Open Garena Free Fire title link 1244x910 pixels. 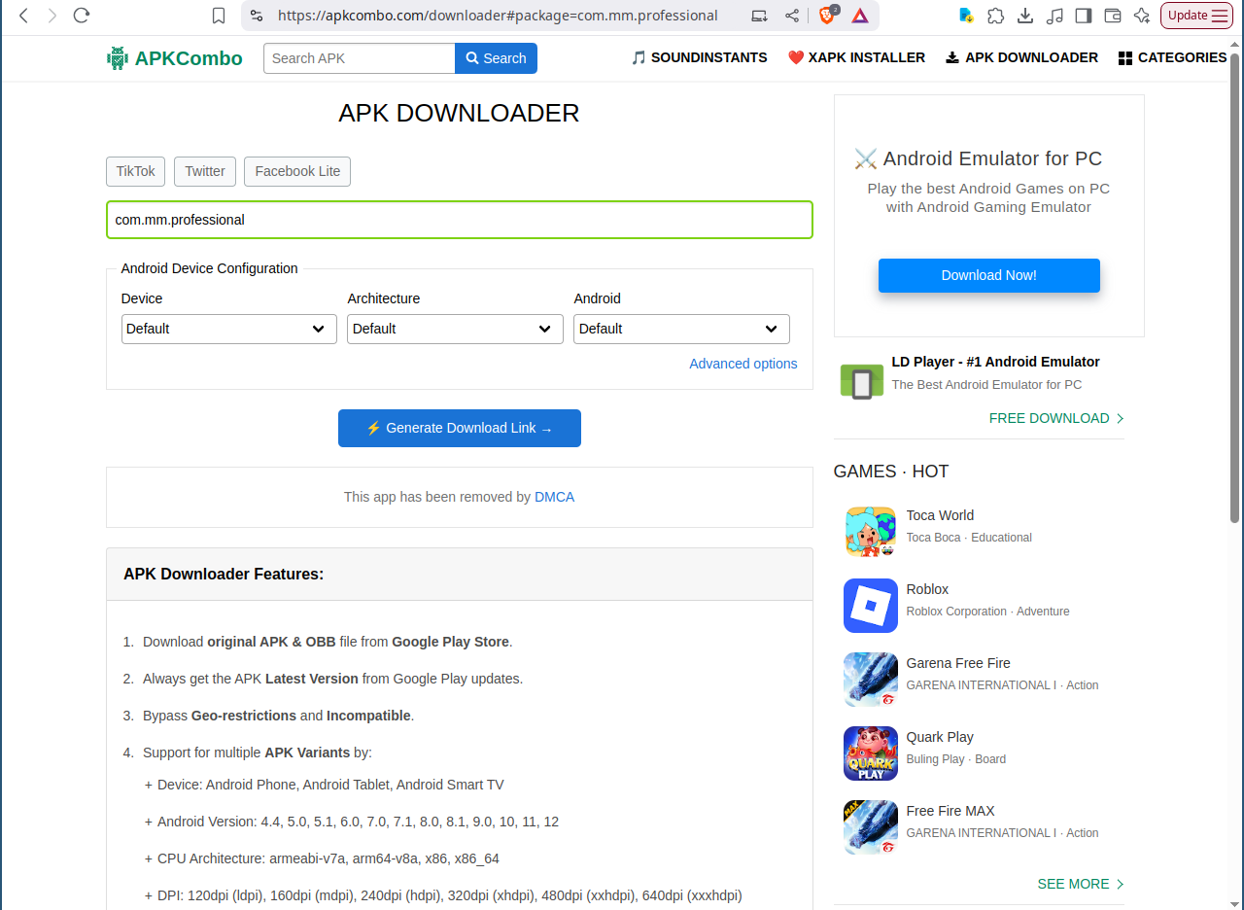(958, 663)
